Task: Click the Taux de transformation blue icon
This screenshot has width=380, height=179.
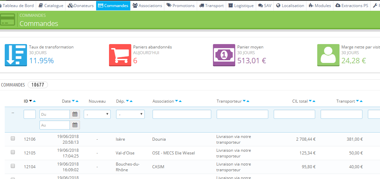Action: point(16,55)
